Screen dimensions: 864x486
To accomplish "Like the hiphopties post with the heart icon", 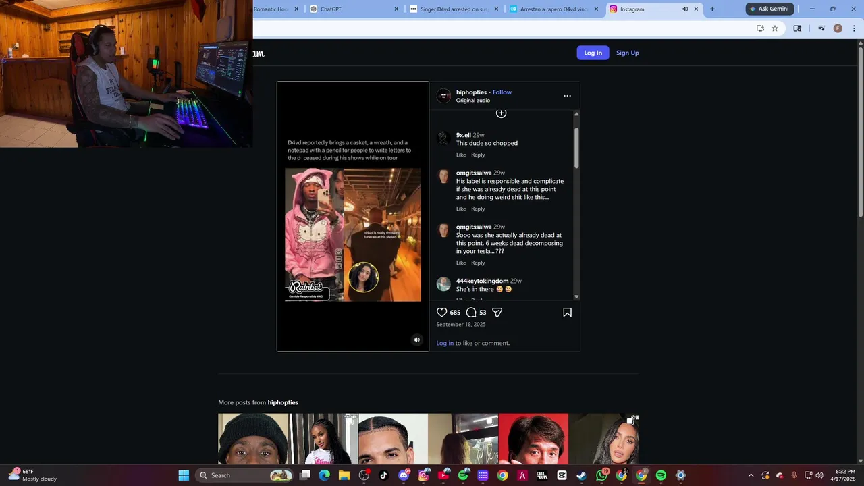I will pos(441,313).
